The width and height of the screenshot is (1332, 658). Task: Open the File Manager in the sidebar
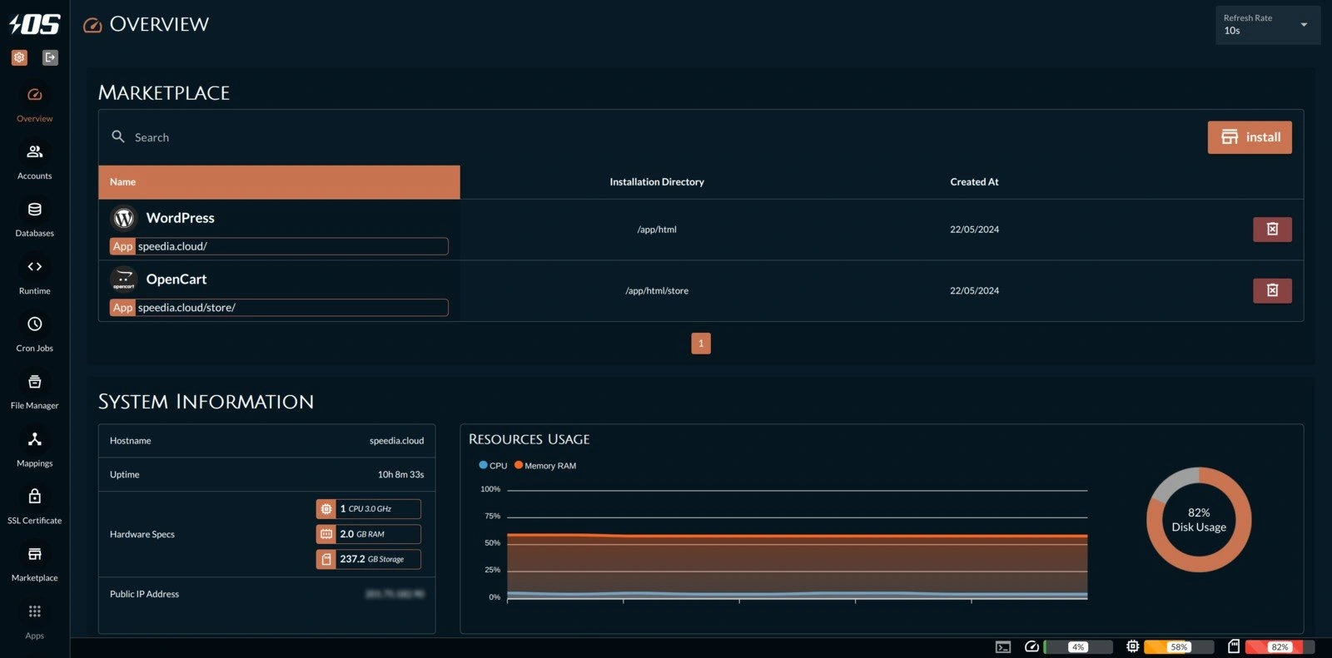click(x=34, y=390)
